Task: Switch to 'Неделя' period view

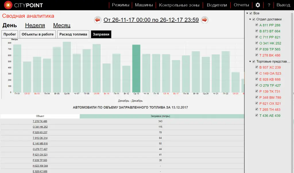Action: pos(35,25)
